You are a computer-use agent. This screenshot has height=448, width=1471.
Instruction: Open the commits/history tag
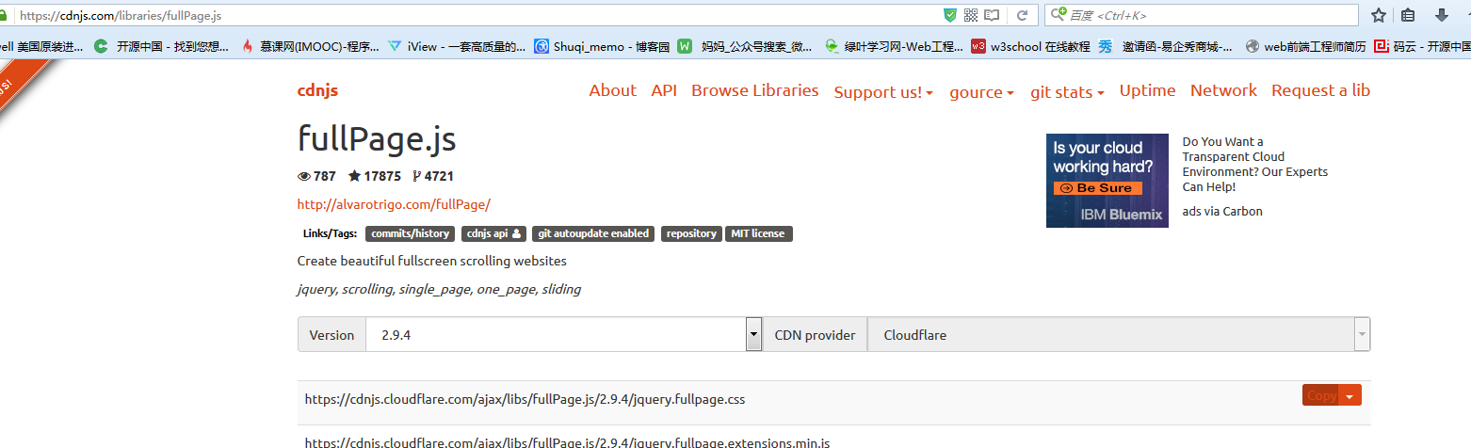[410, 233]
